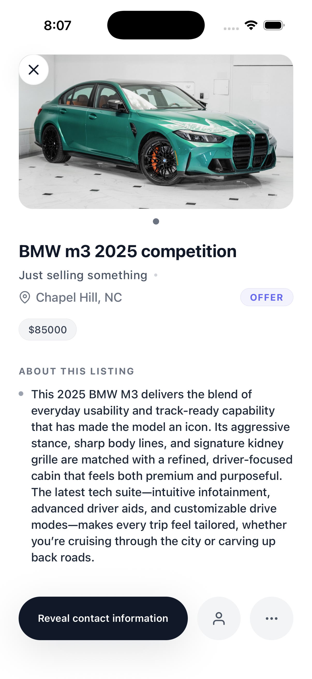Close the listing with the X button
312x679 pixels.
34,70
